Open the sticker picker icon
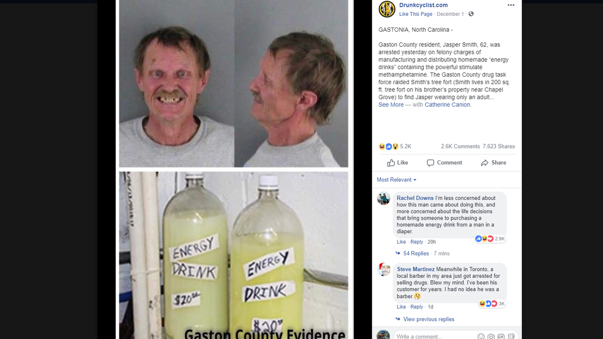Screen dimensions: 603x339 (511, 336)
